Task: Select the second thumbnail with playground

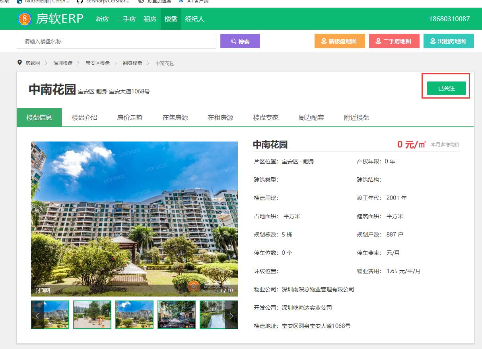Action: pyautogui.click(x=92, y=315)
